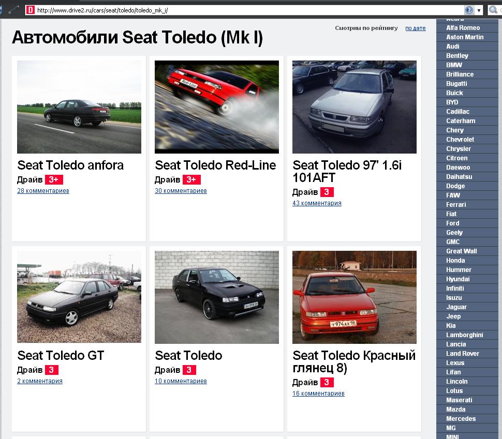Click the red Drive2 favicon in the address bar
Image resolution: width=502 pixels, height=439 pixels.
coord(30,10)
